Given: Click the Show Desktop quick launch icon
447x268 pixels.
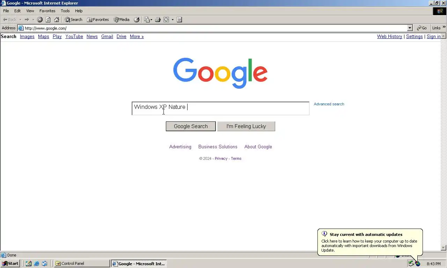Looking at the screenshot, I should [29, 263].
